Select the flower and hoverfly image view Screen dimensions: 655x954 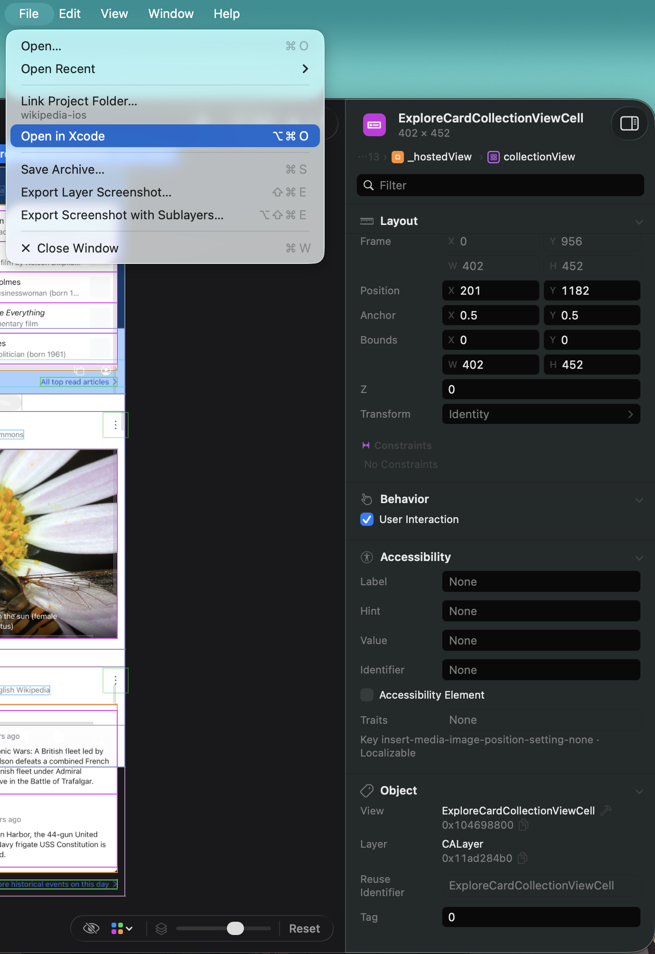[x=58, y=543]
